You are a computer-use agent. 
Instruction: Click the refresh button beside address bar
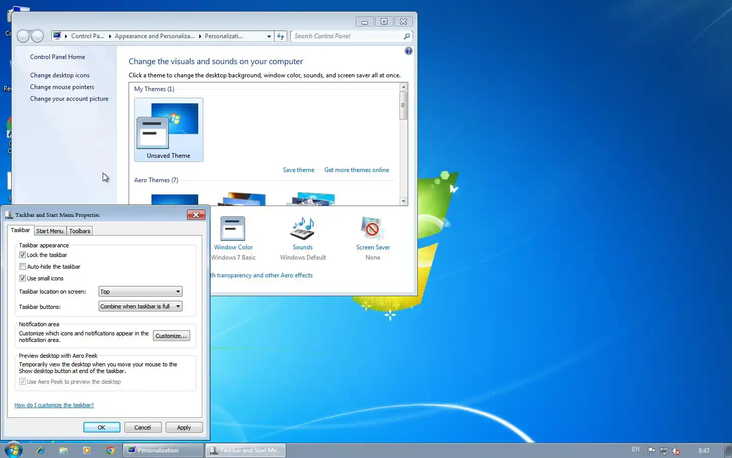(x=281, y=36)
